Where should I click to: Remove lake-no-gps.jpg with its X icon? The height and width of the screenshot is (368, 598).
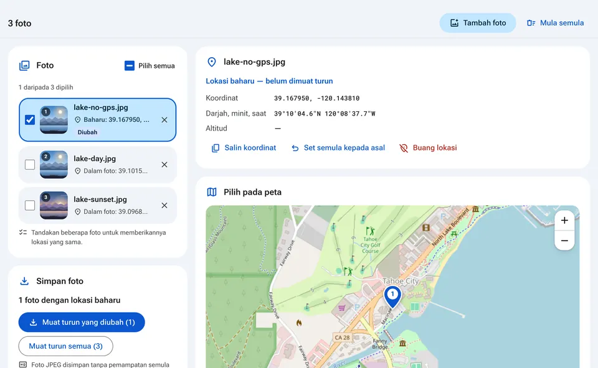[x=164, y=120]
